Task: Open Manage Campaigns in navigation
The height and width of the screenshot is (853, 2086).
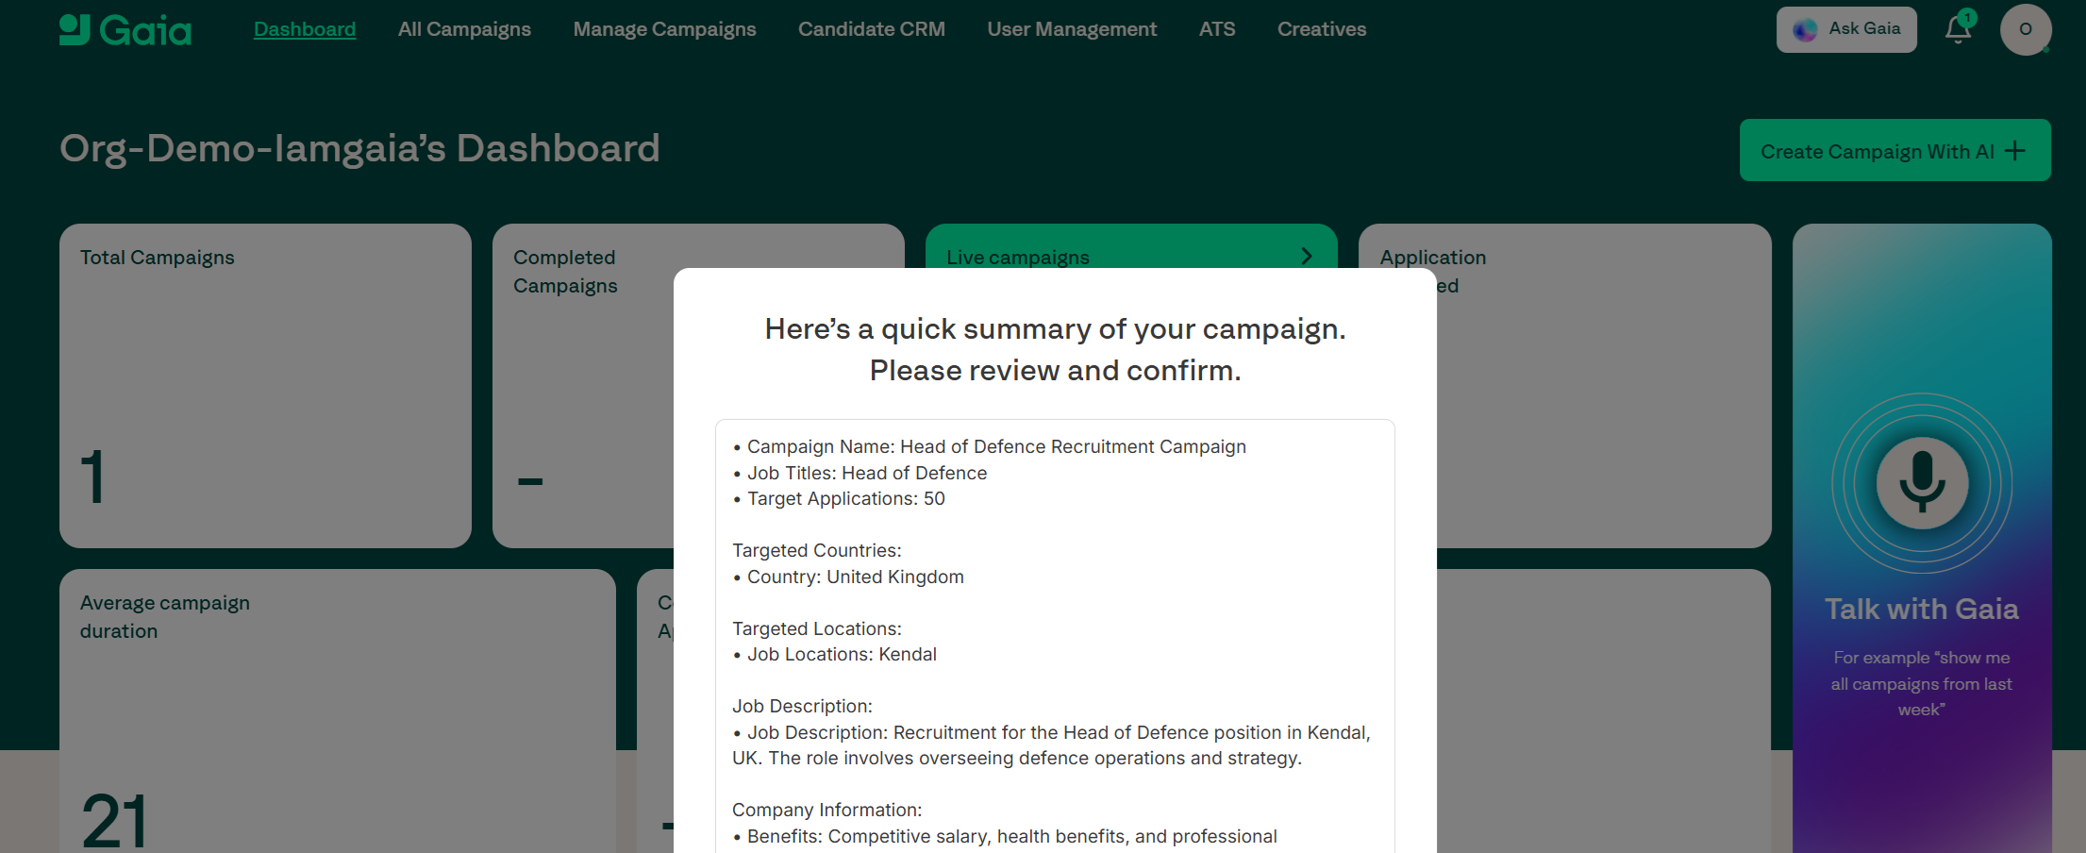Action: click(x=664, y=29)
